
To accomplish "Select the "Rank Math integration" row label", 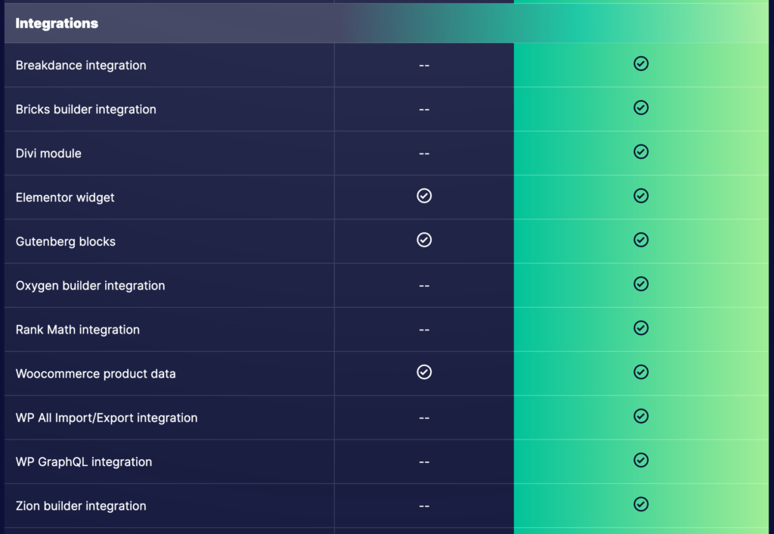I will click(78, 330).
